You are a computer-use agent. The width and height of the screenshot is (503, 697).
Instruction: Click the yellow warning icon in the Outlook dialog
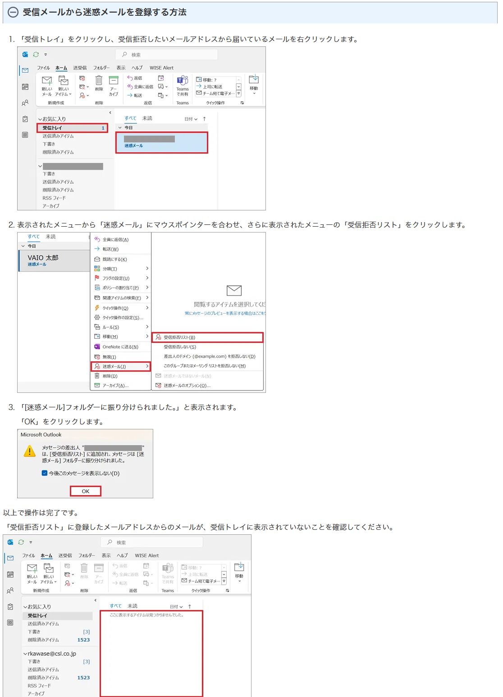(30, 451)
